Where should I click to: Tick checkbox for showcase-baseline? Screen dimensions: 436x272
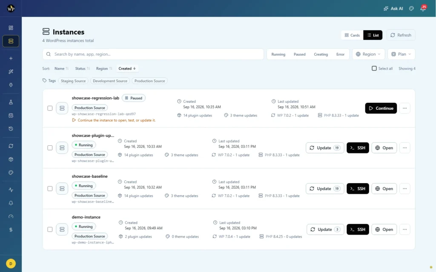tap(50, 189)
